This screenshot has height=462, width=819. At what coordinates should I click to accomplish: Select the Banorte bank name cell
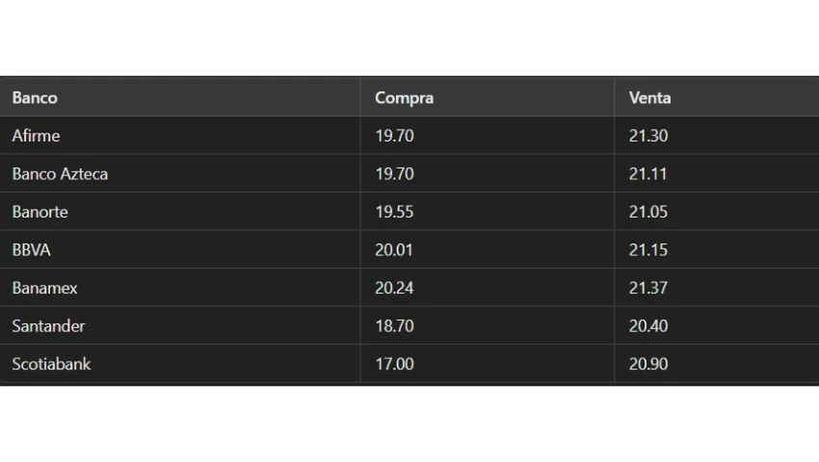tap(40, 212)
